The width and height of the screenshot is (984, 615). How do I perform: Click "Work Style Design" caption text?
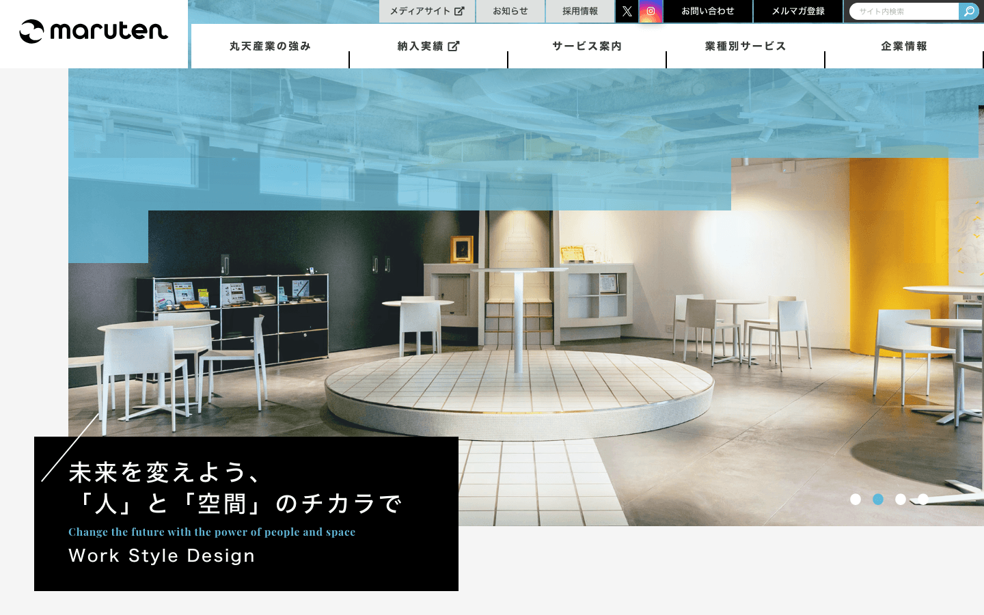162,556
